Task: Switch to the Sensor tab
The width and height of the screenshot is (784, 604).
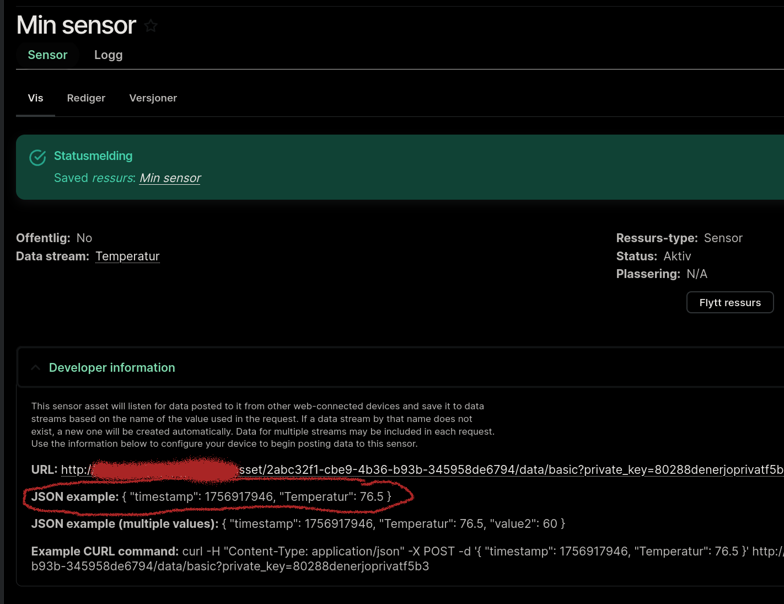Action: pyautogui.click(x=47, y=55)
